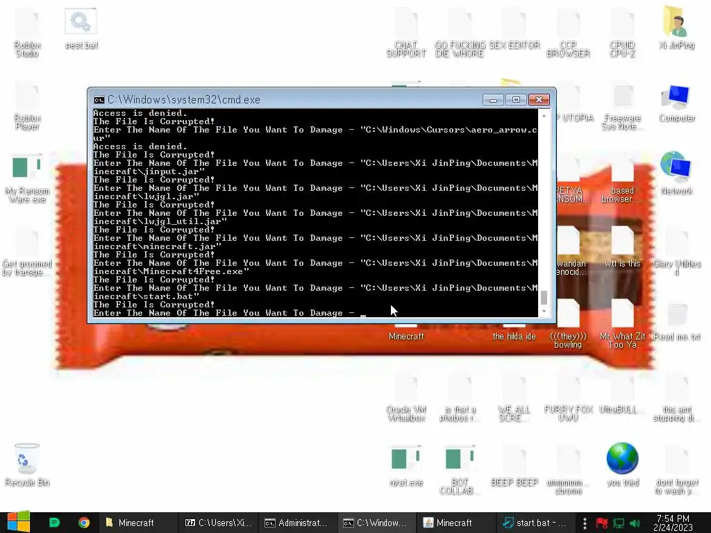
Task: Open the CHAT SUPPORT desktop icon
Action: (x=405, y=33)
